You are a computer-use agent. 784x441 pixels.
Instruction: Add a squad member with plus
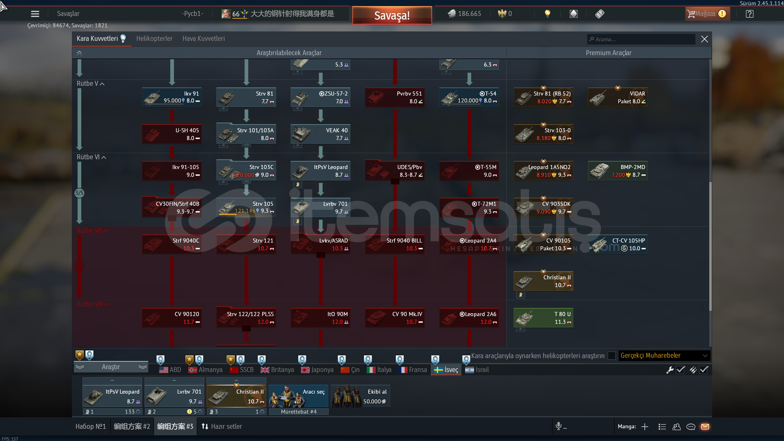645,427
